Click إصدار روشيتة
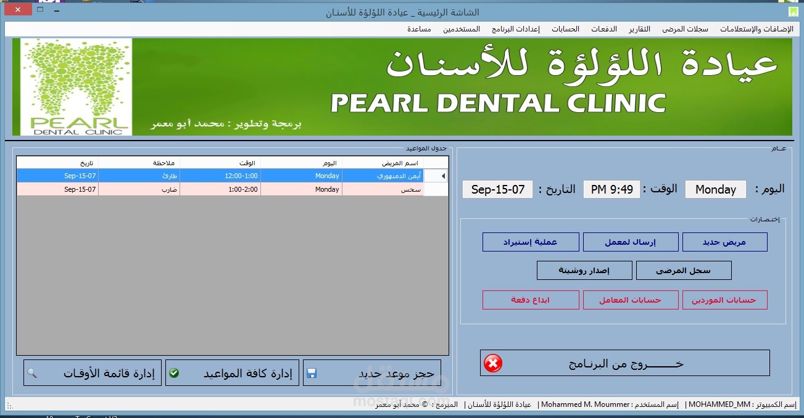The width and height of the screenshot is (804, 418). (x=584, y=270)
